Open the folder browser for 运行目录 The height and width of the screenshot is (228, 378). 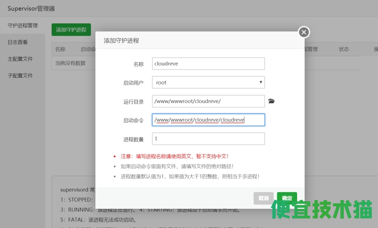coord(271,101)
